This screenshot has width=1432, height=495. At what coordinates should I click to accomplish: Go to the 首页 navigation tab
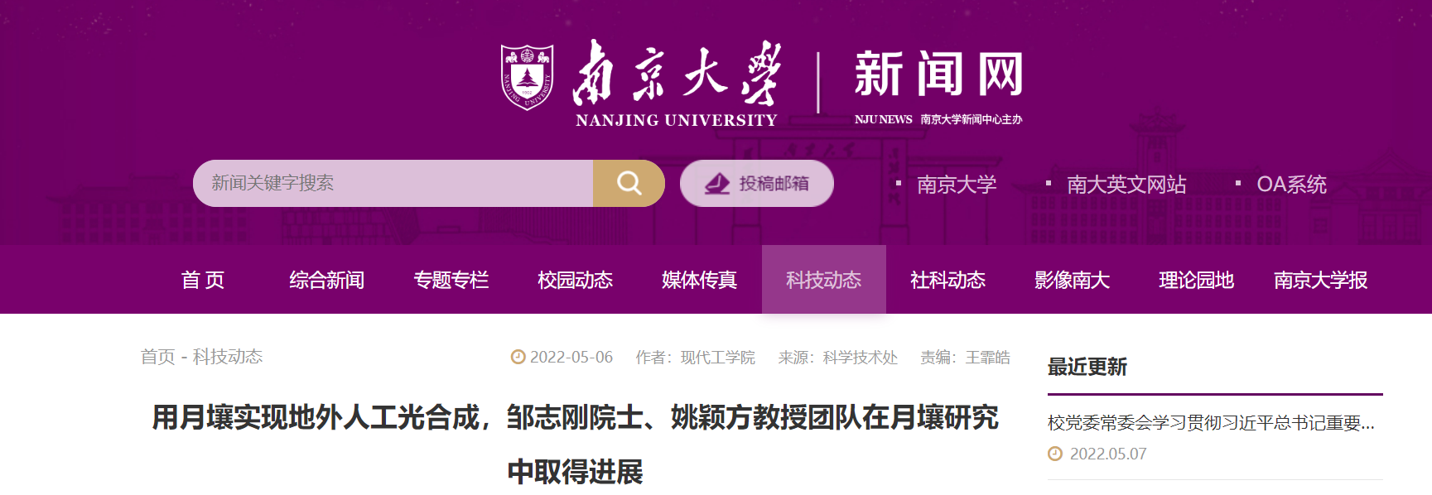[203, 280]
